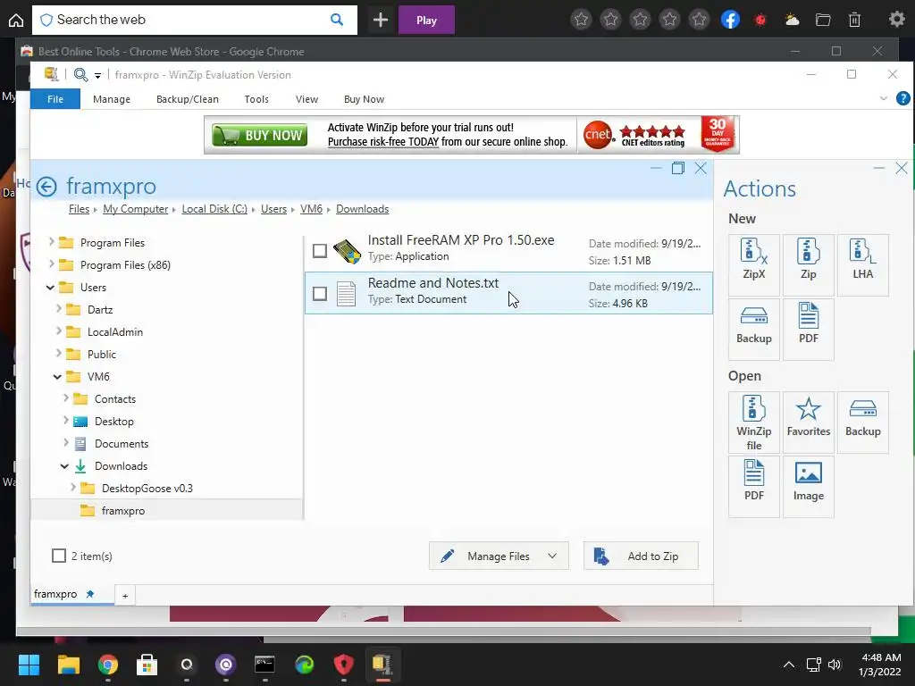Go to My Computer breadcrumb

[x=136, y=209]
